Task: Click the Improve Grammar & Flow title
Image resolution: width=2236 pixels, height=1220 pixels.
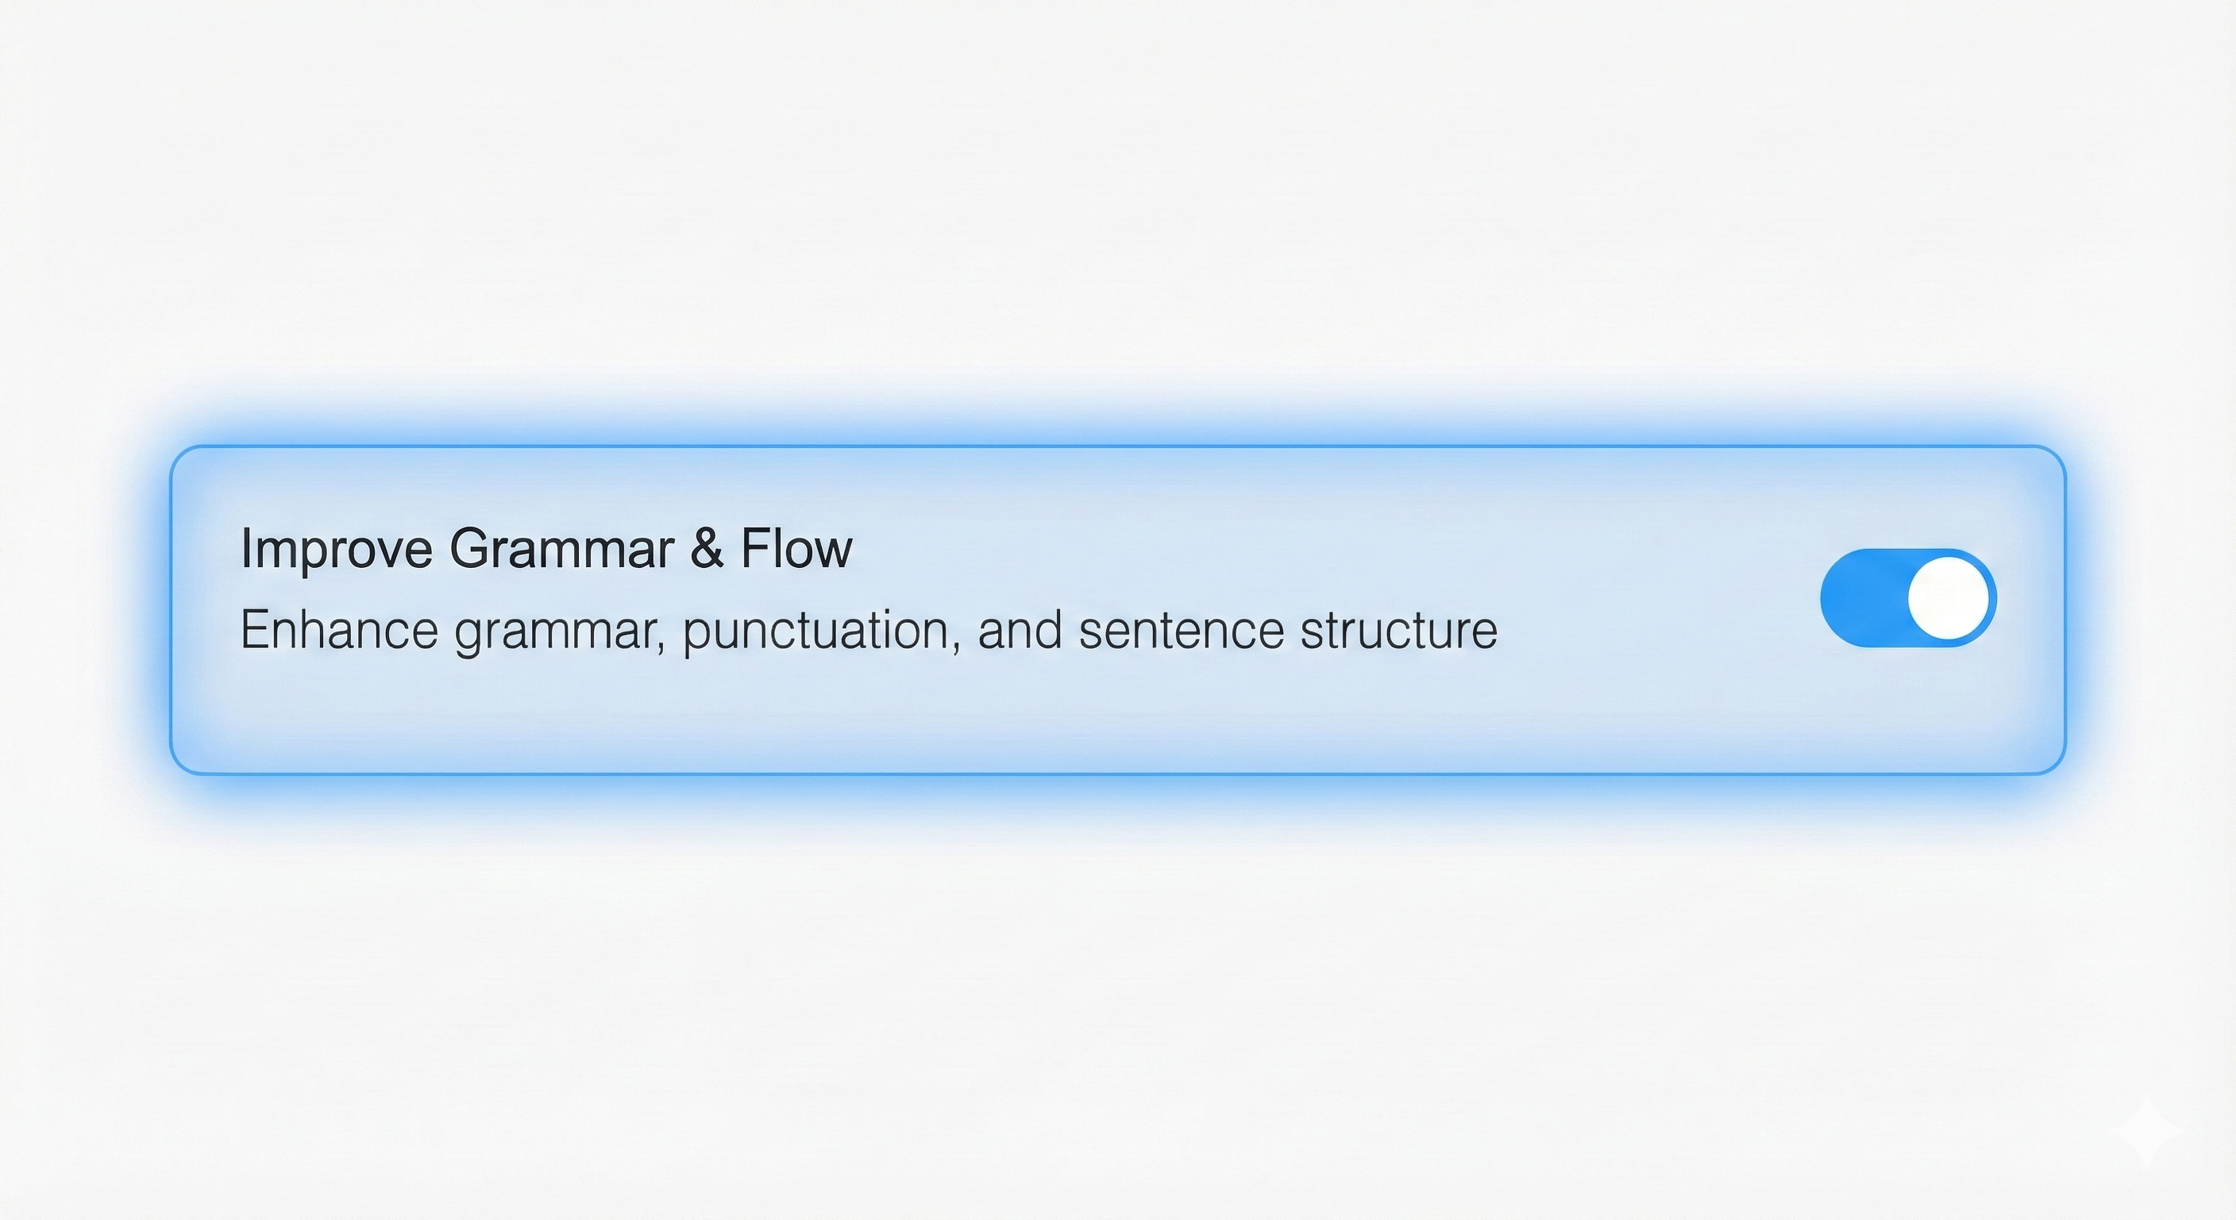Action: click(547, 548)
